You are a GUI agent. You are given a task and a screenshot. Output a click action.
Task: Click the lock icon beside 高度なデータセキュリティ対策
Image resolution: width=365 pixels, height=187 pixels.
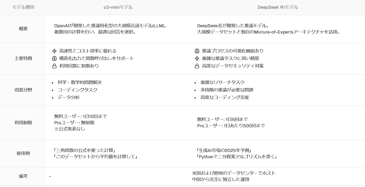click(197, 66)
